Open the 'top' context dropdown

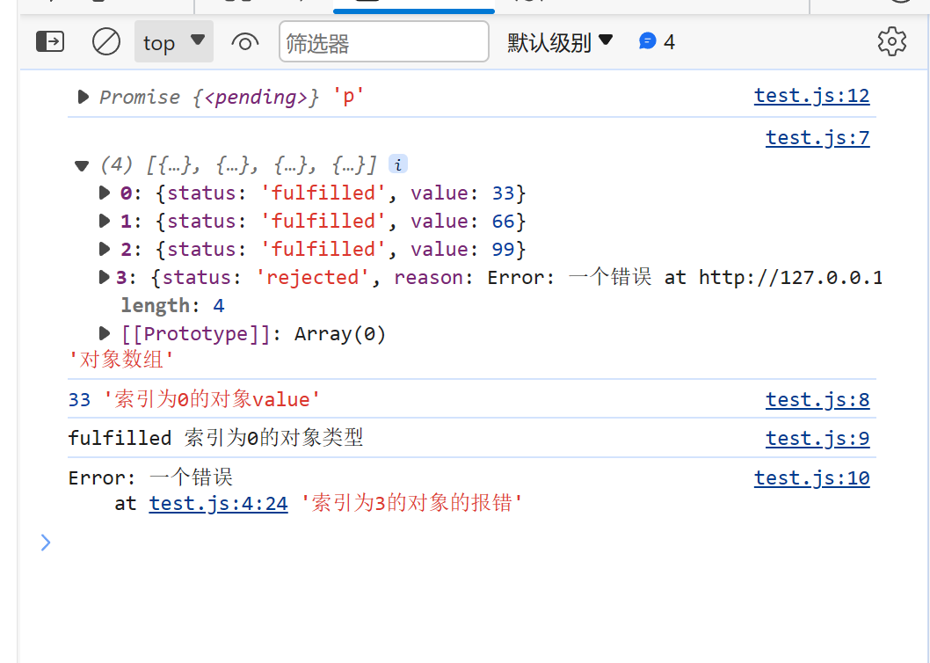point(174,41)
